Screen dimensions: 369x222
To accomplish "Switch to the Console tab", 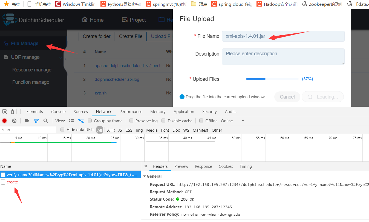I will (x=58, y=111).
